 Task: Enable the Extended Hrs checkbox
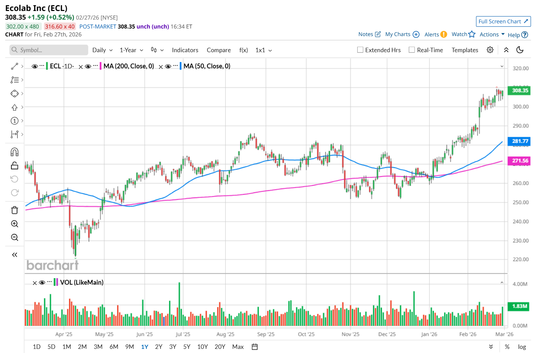pyautogui.click(x=360, y=50)
